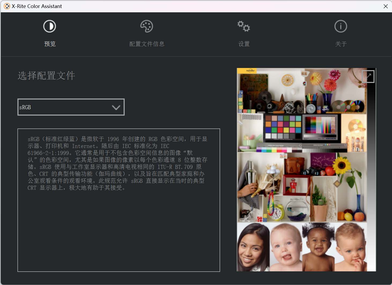Click the sRGB description text box
This screenshot has height=285, width=392.
point(119,200)
